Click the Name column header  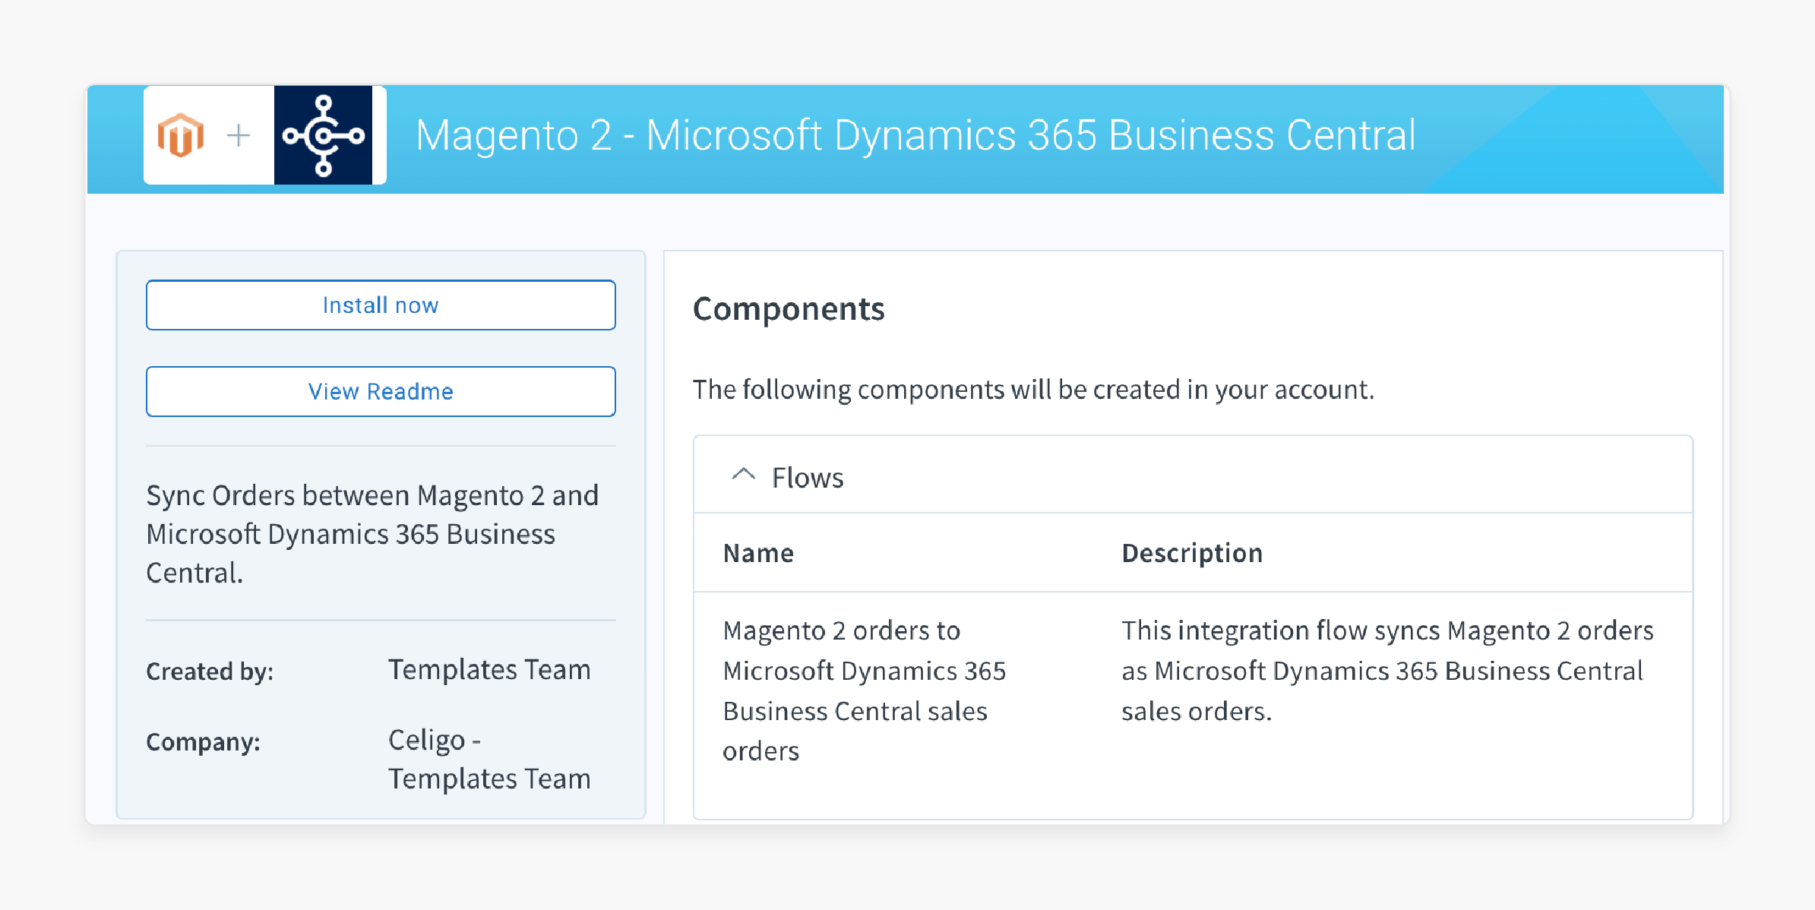[x=758, y=553]
